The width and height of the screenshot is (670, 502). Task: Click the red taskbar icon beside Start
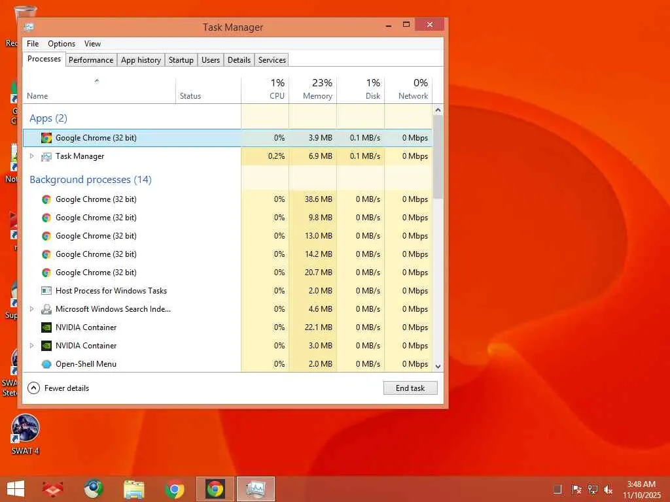[52, 489]
